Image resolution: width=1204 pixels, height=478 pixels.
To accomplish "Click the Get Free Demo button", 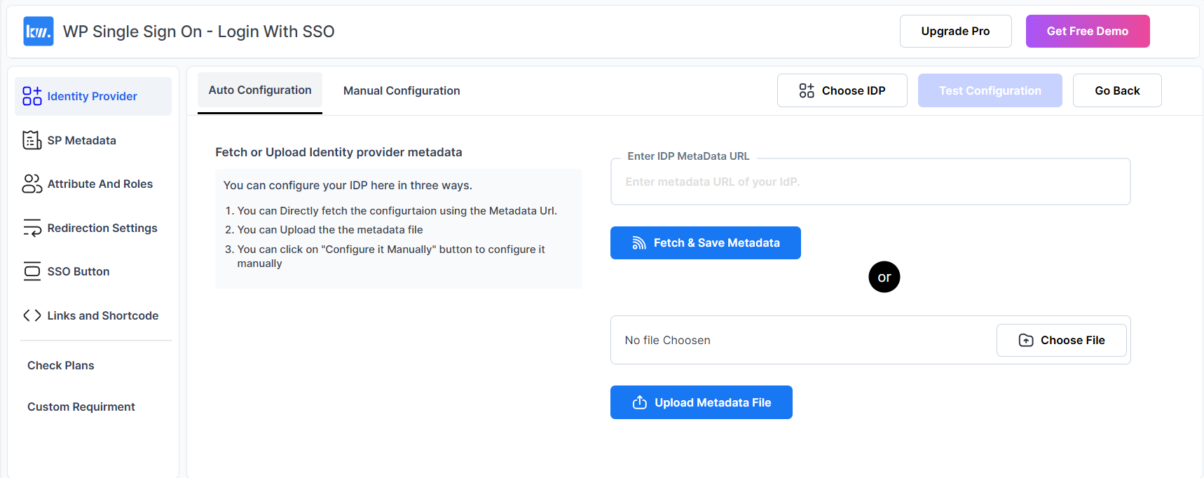I will 1087,31.
